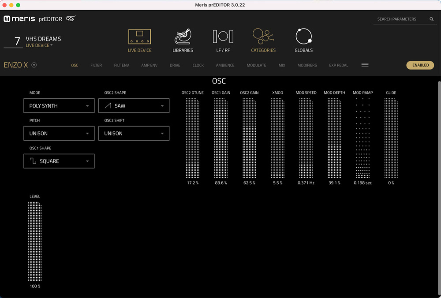Viewport: 441px width, 298px height.
Task: Open the Categories icon
Action: coord(263,37)
